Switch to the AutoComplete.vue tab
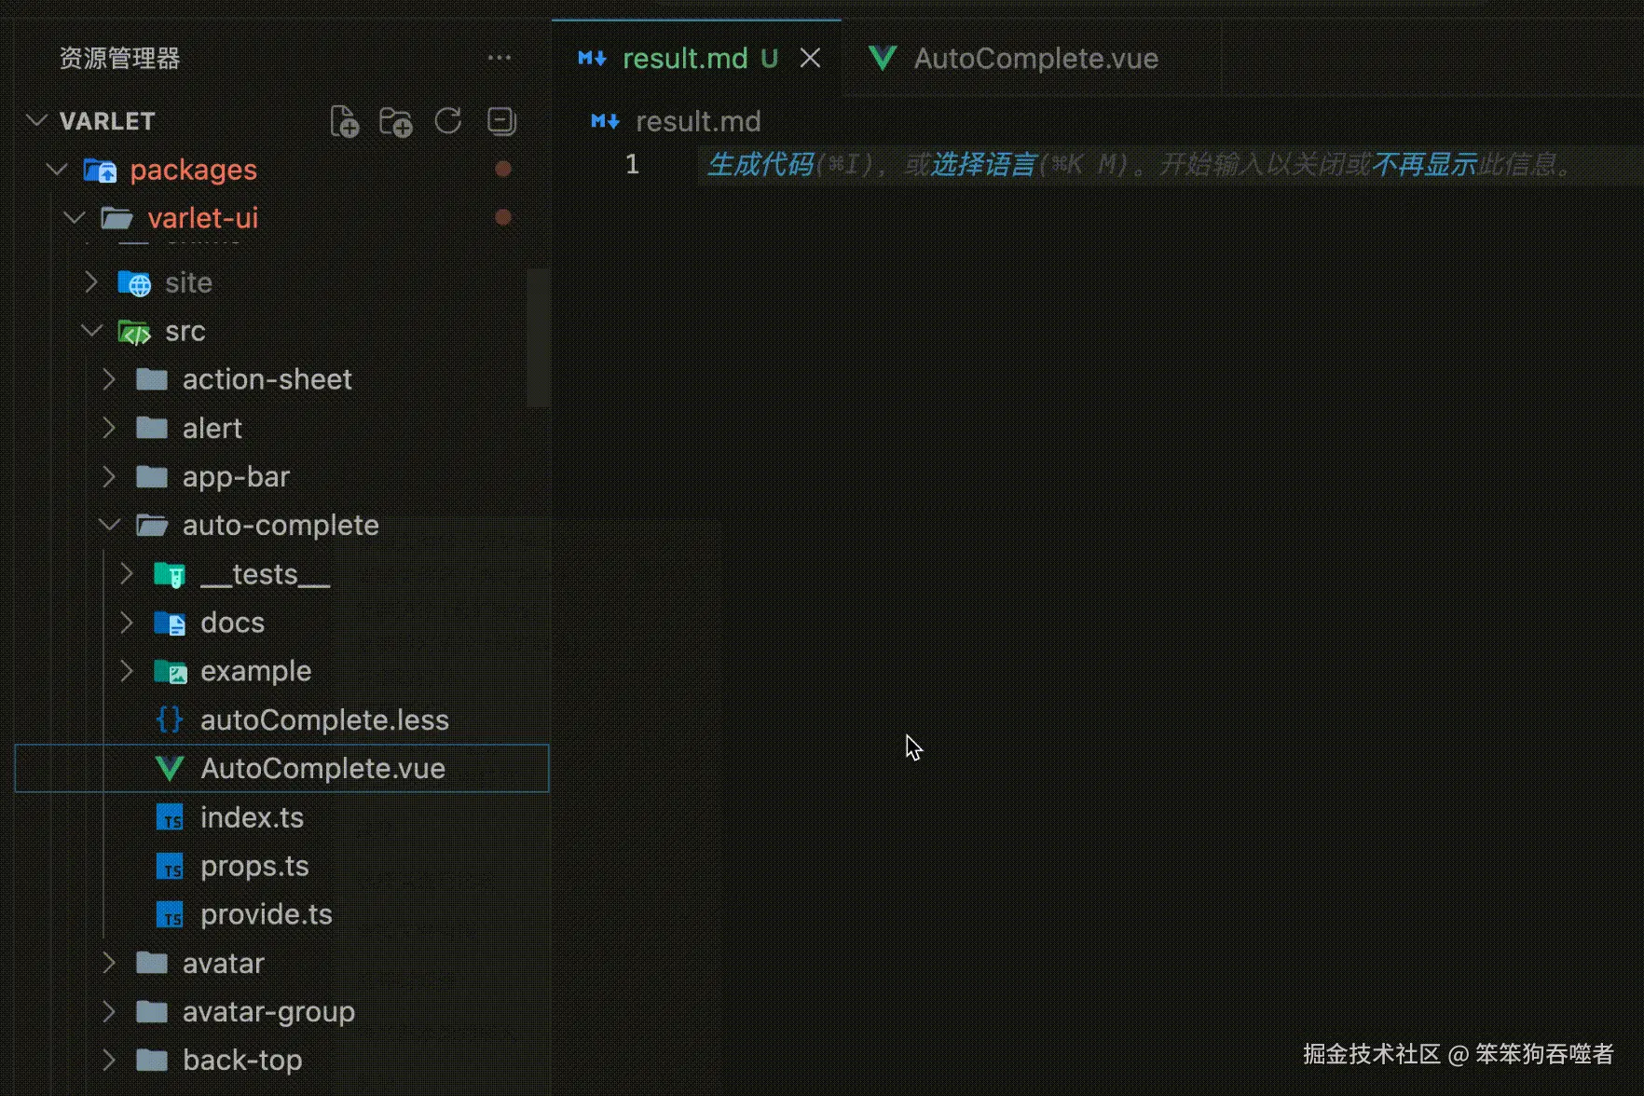 [x=1035, y=58]
